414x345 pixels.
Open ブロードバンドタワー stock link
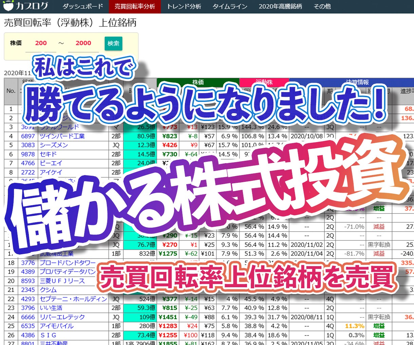(x=68, y=263)
